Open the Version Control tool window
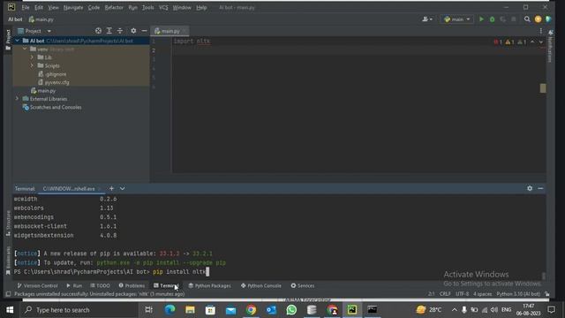This screenshot has height=318, width=565. (37, 285)
